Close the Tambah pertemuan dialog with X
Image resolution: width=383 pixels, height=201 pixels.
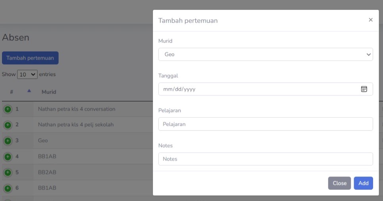pos(371,20)
